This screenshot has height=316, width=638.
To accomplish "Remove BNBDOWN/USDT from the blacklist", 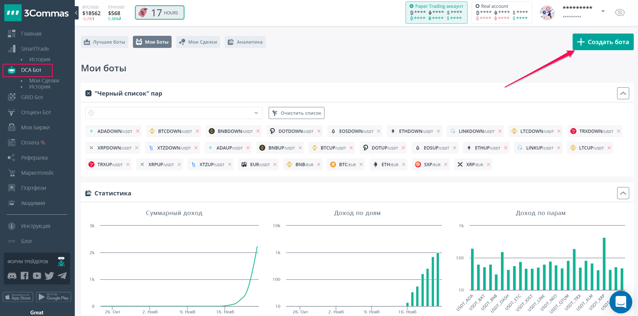I will [258, 131].
